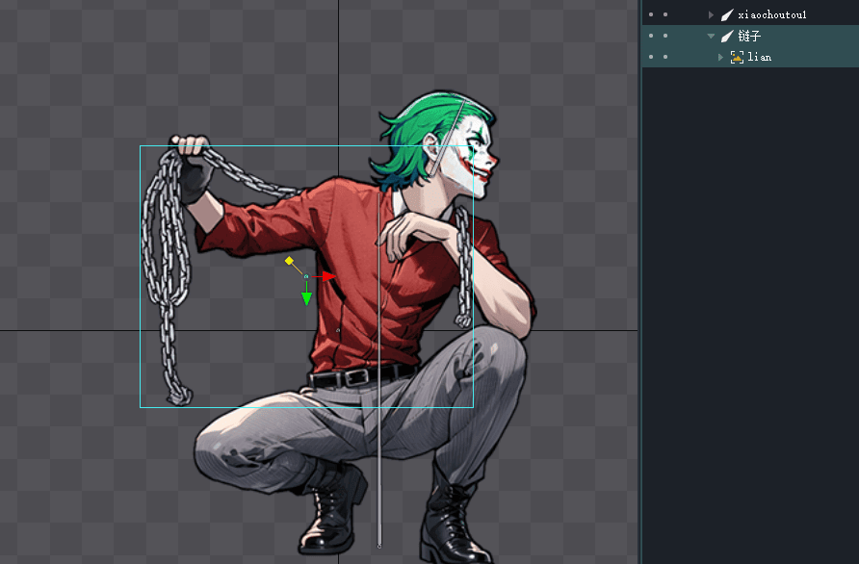Screen dimensions: 859x564
Task: Select the xiaochoutou1 name in the tree
Action: 771,15
